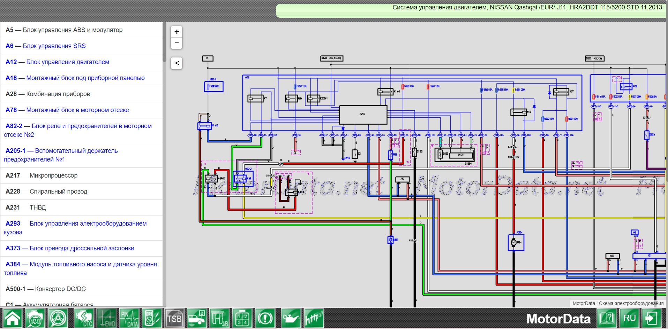668x329 pixels.
Task: Select A82-2 Блок реле и предохранителей
Action: coord(81,130)
